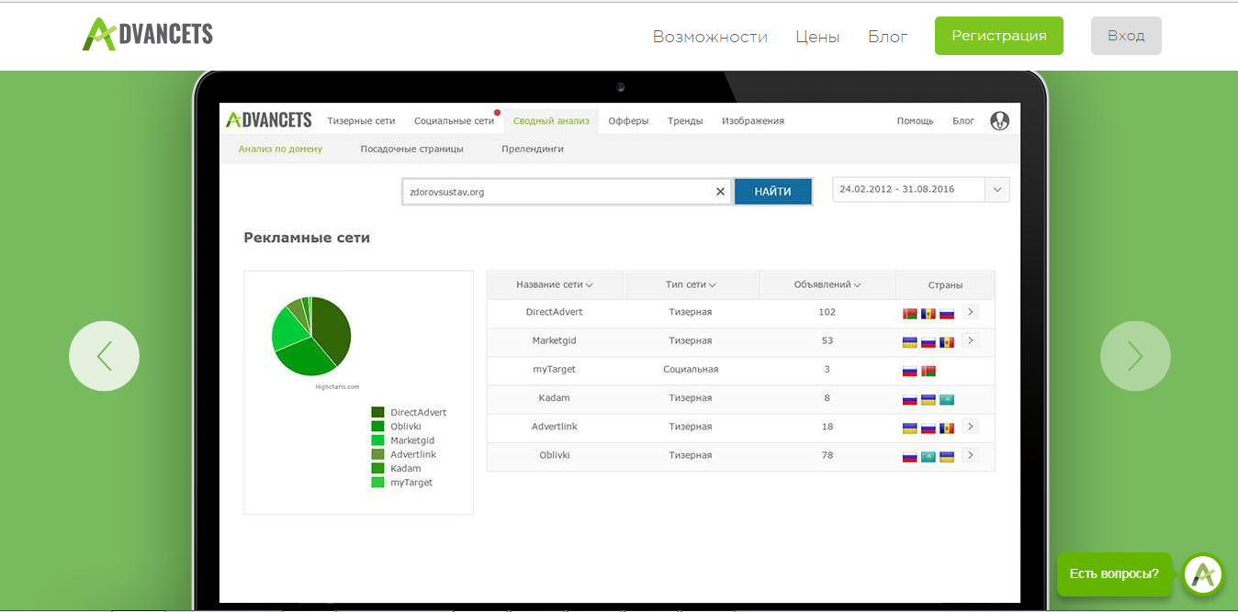Screen dimensions: 1238x612
Task: Open the Цены page
Action: coord(817,37)
